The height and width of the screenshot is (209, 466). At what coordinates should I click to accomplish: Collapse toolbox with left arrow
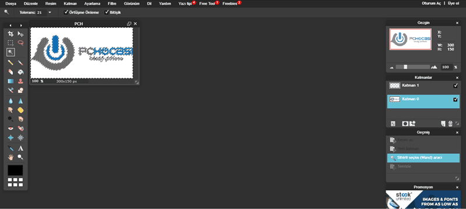tap(10, 26)
